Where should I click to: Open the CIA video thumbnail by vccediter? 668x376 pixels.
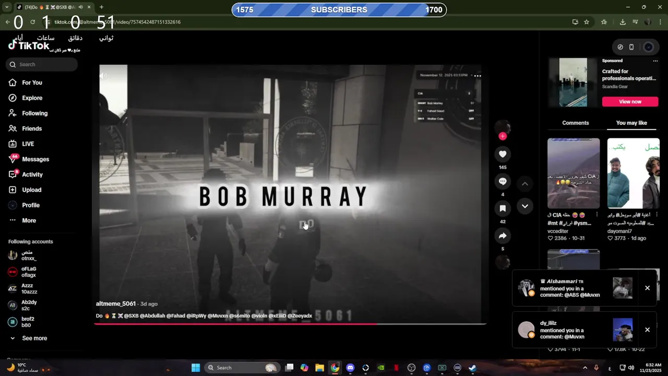[574, 173]
